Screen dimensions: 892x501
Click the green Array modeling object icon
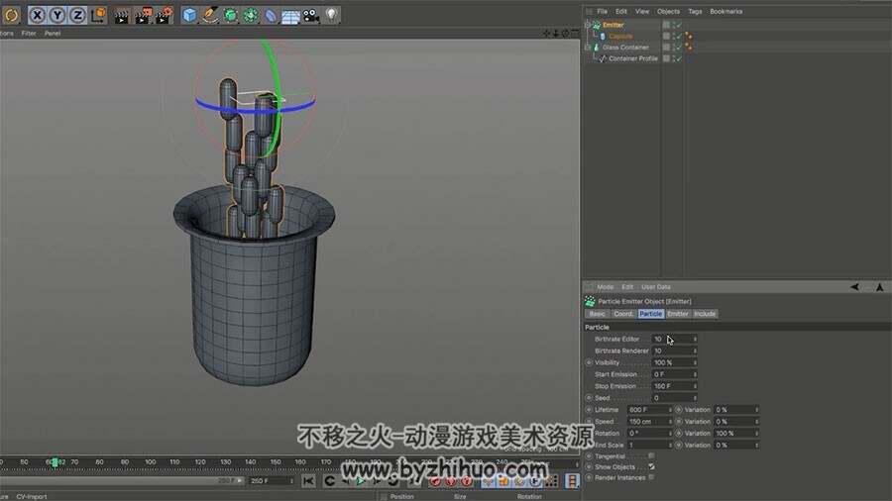tap(251, 15)
